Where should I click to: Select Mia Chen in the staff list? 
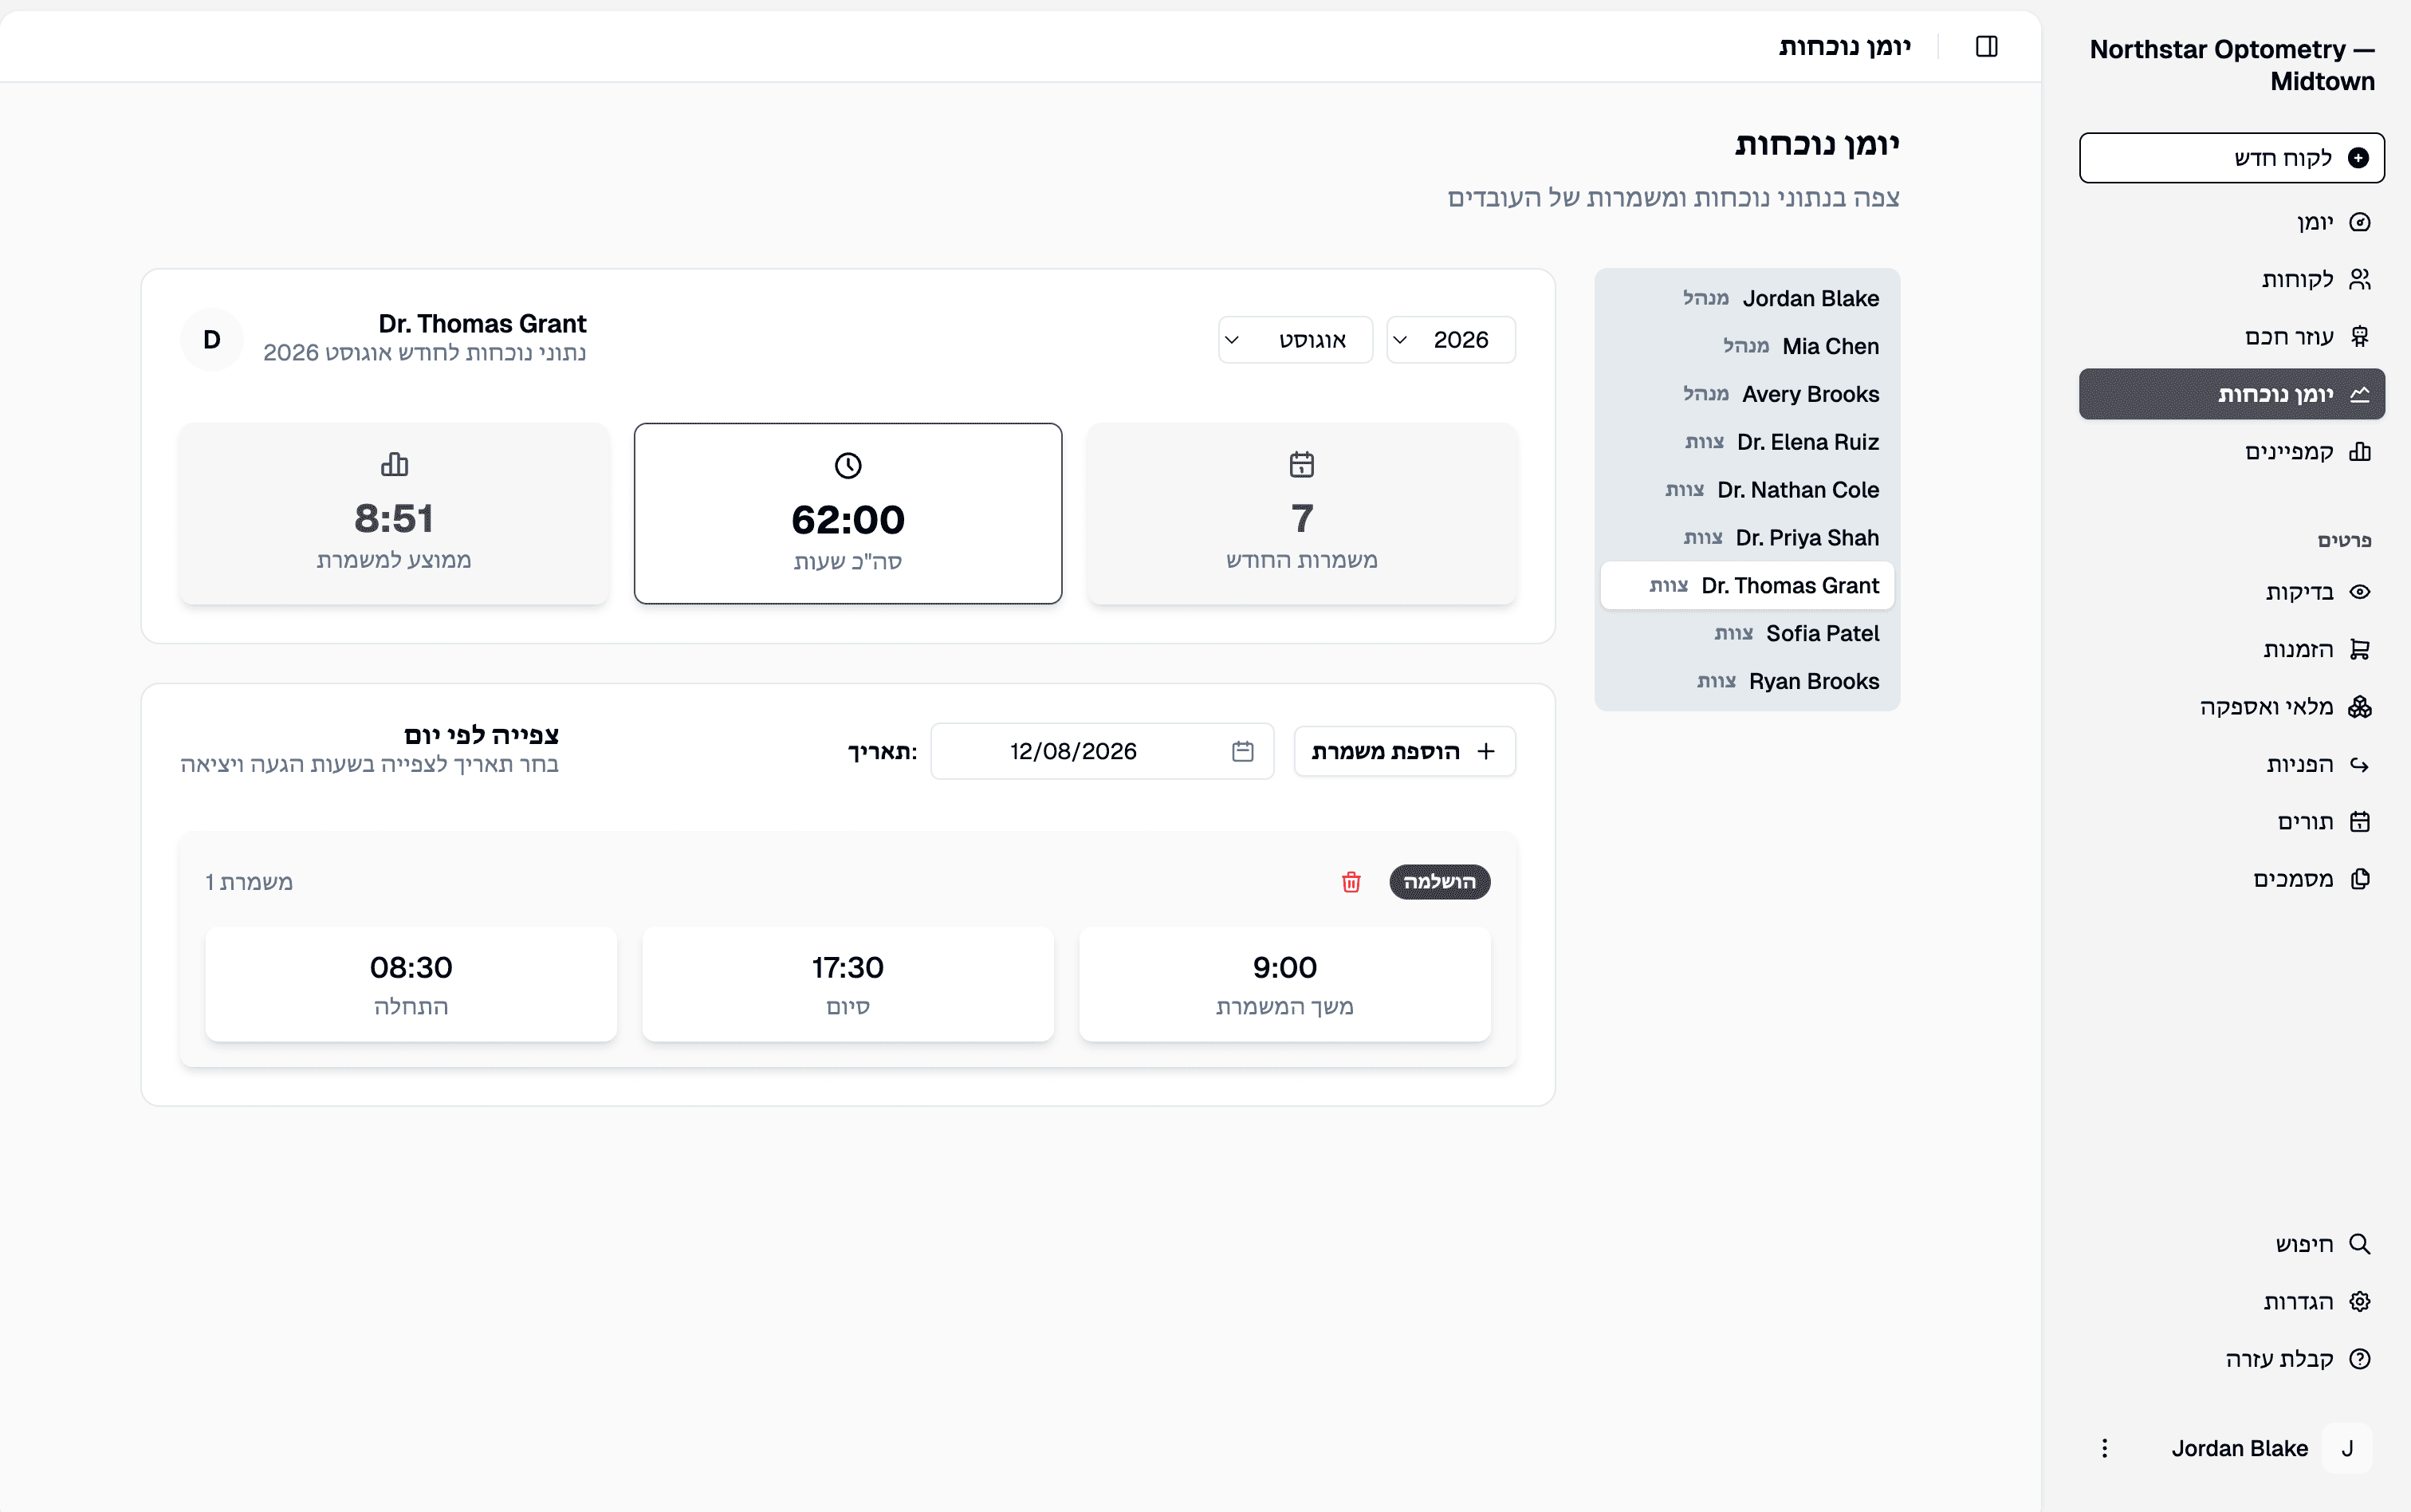(1748, 346)
